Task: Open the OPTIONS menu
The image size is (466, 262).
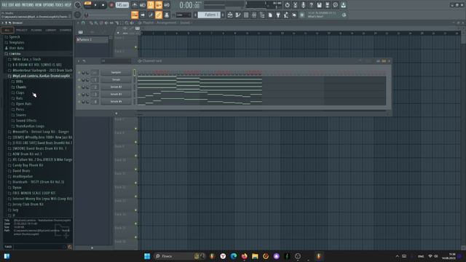Action: (x=50, y=5)
